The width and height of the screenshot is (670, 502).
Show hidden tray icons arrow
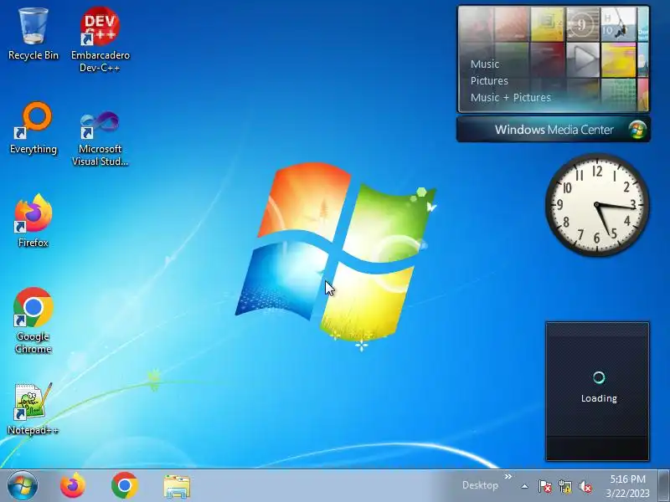[x=525, y=486]
